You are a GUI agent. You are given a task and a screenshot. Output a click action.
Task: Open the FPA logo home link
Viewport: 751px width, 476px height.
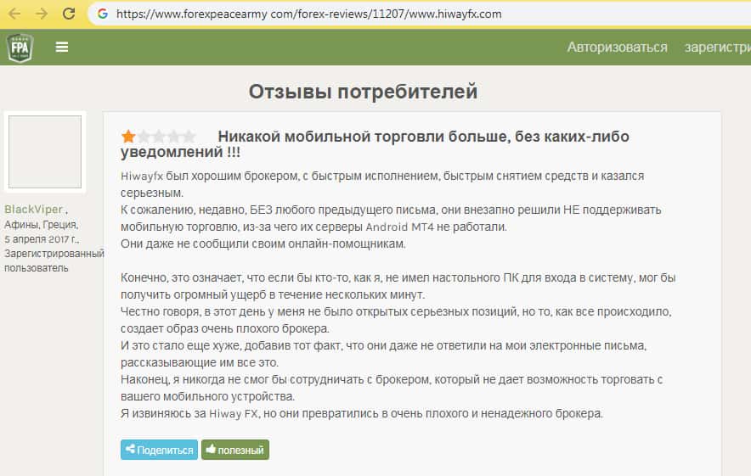click(x=20, y=48)
